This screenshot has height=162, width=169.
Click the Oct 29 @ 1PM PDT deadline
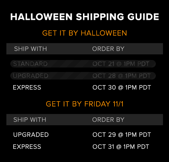tap(122, 135)
